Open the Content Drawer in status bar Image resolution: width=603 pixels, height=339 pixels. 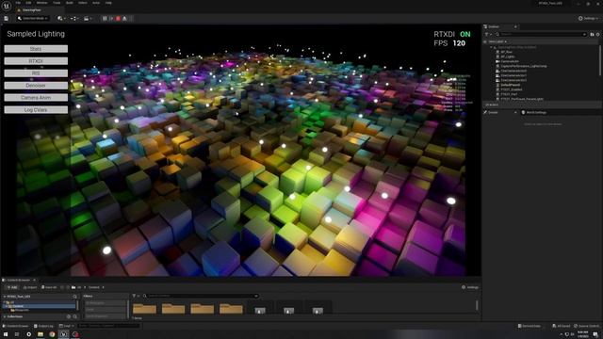click(x=16, y=326)
